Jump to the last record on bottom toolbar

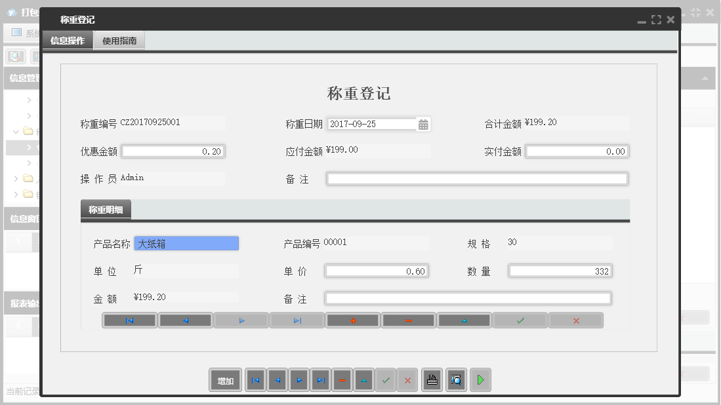[x=321, y=380]
